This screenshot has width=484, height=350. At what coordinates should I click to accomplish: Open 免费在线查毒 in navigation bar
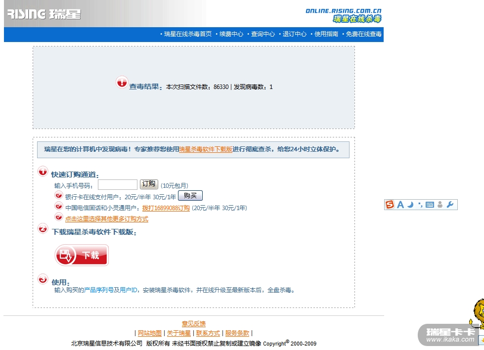[363, 34]
